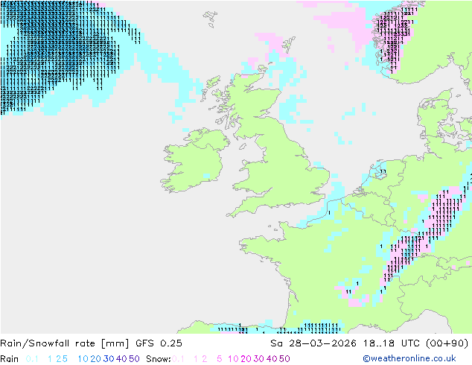Pick the rain legend value 40
Viewport: 472px width, 365px height.
click(121, 359)
